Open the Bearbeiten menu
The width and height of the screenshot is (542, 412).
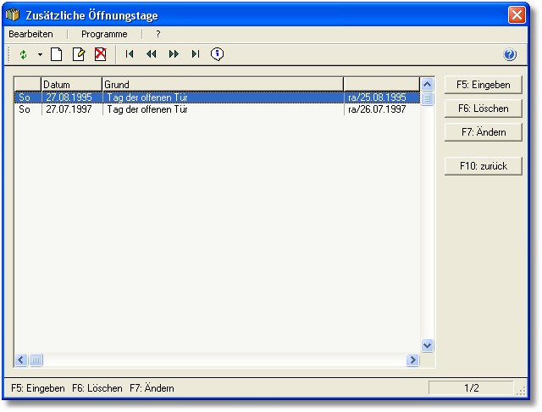(x=30, y=34)
